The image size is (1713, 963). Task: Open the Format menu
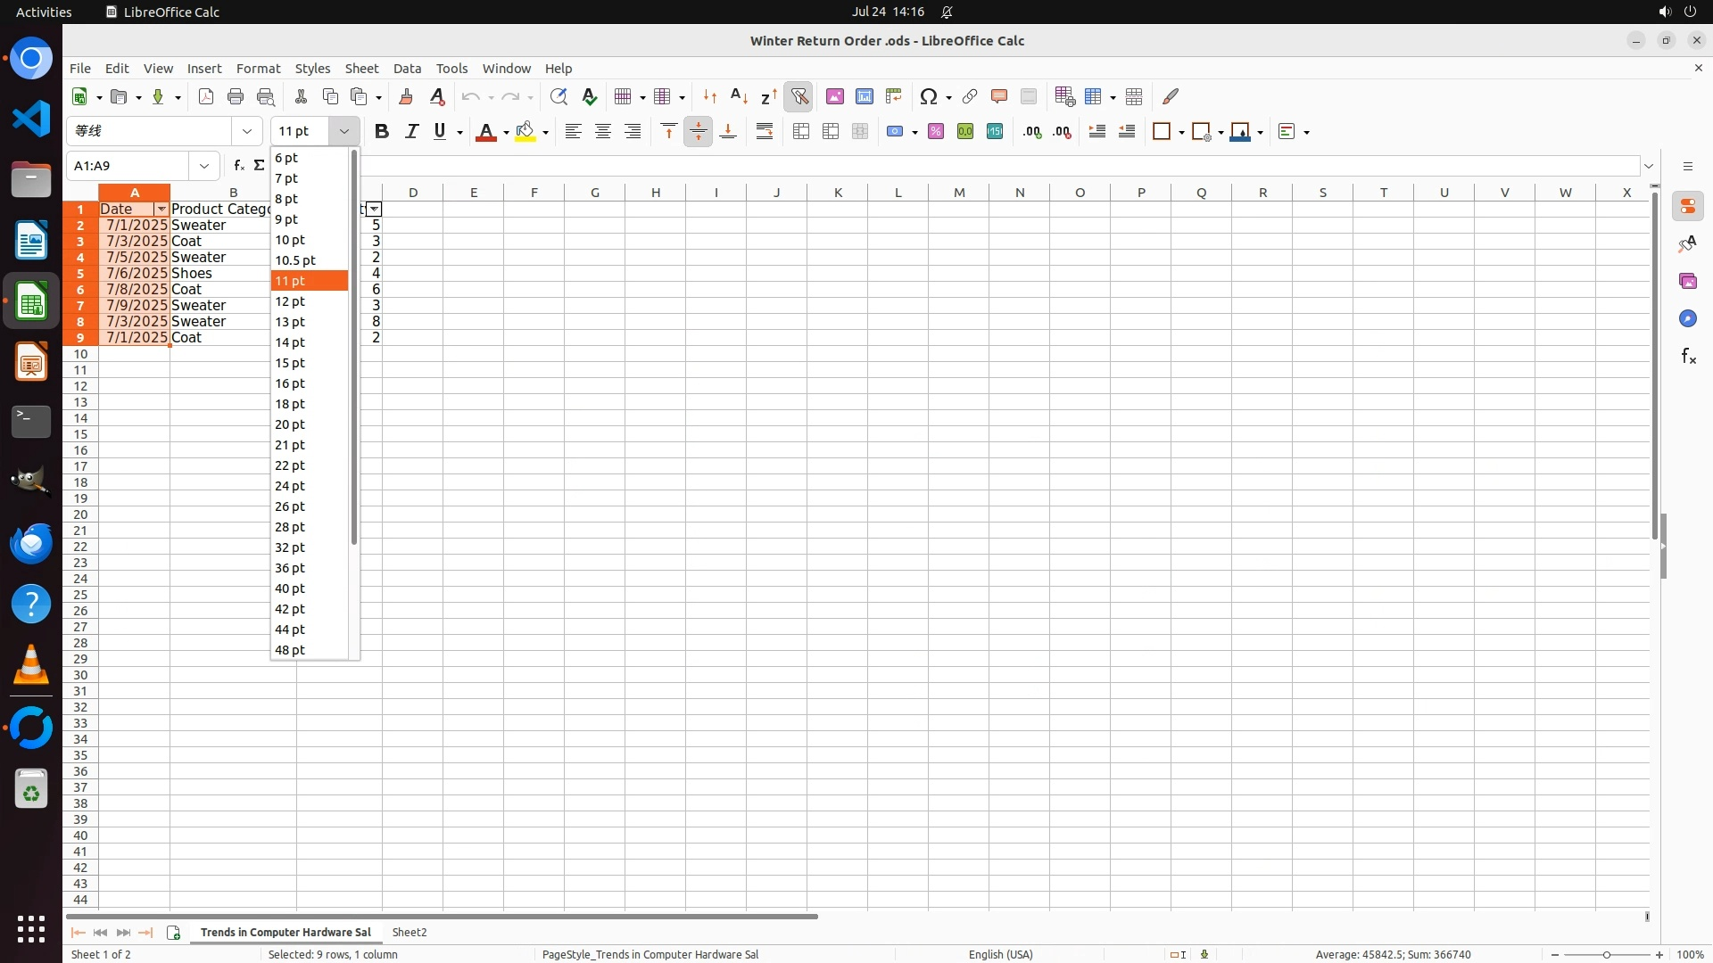(258, 68)
